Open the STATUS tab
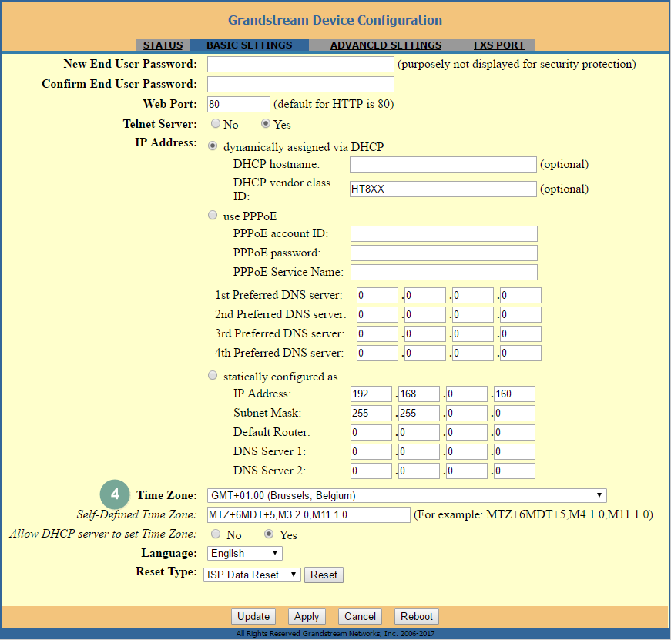 tap(163, 45)
